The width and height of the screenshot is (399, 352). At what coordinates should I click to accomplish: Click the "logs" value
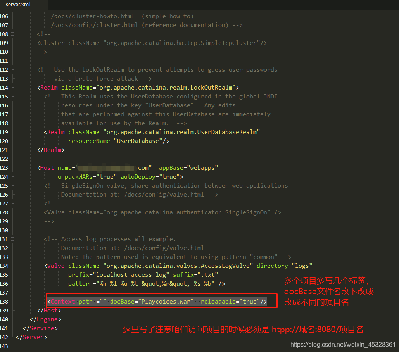click(302, 266)
